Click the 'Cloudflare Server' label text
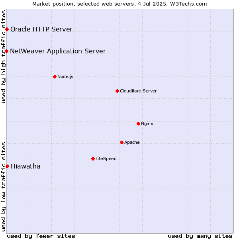 (x=138, y=91)
